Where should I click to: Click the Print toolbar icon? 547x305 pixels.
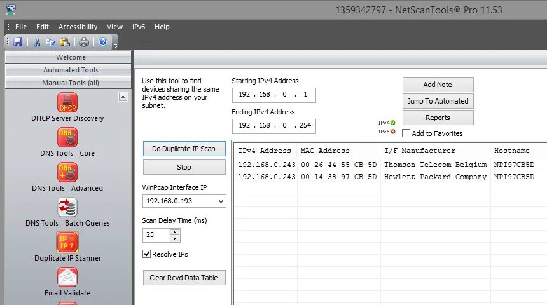pos(84,43)
